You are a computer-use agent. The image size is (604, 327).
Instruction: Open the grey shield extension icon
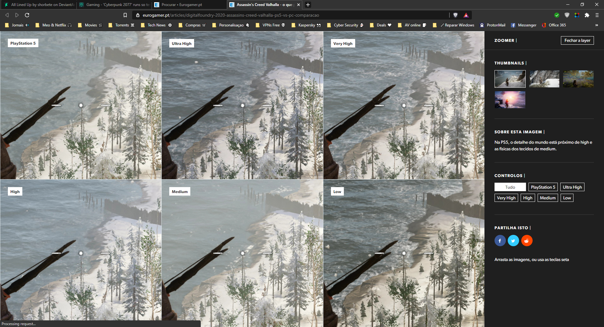coord(567,15)
